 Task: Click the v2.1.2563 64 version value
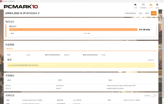(x=77, y=100)
